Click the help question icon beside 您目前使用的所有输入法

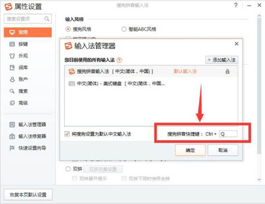point(119,60)
